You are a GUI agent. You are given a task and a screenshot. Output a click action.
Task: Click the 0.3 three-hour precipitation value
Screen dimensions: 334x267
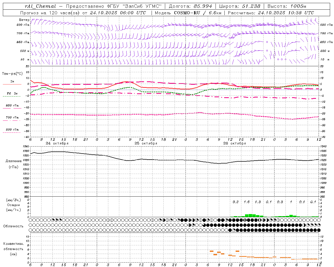[280, 202]
